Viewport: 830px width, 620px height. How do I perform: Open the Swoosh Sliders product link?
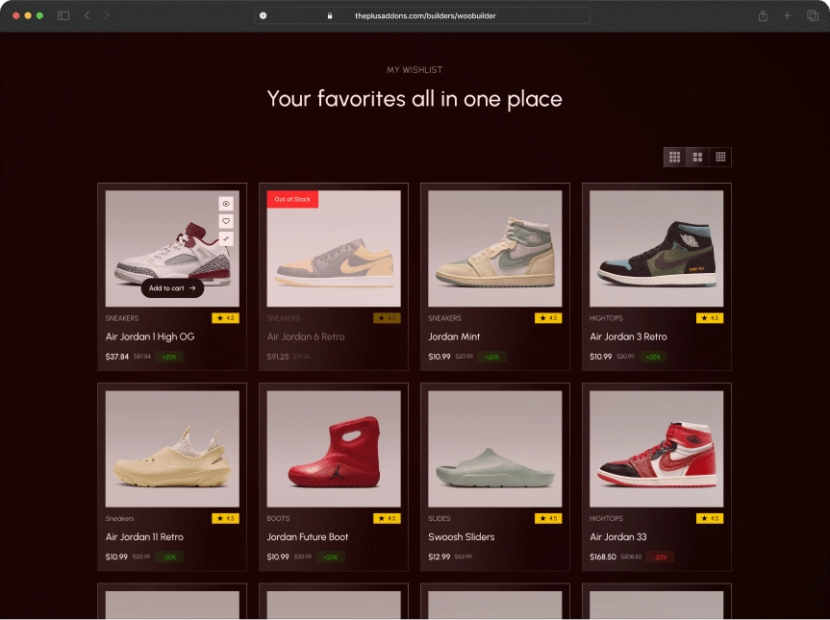tap(462, 537)
